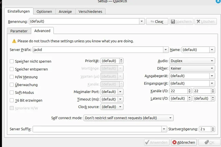Image resolution: width=221 pixels, height=147 pixels.
Task: Switch to the Einstellungen tab
Action: tap(19, 11)
